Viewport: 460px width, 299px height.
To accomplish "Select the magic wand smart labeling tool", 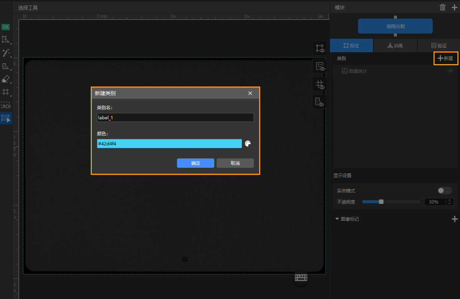I will [x=6, y=53].
